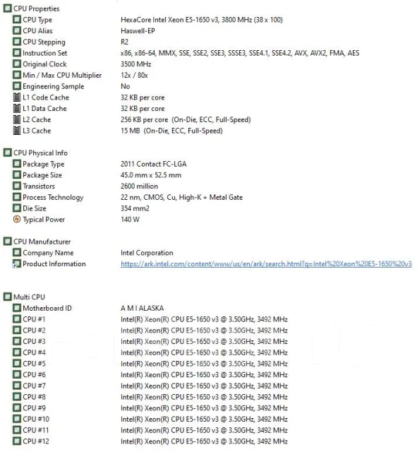Image resolution: width=417 pixels, height=452 pixels.
Task: Click the Package Type row icon
Action: click(x=17, y=164)
